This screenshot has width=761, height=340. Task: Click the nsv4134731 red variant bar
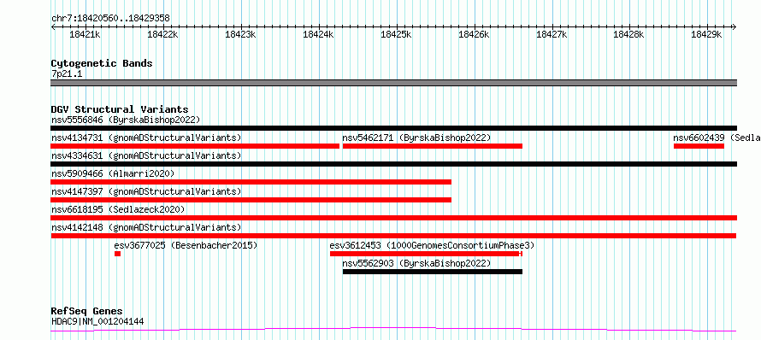[x=195, y=146]
